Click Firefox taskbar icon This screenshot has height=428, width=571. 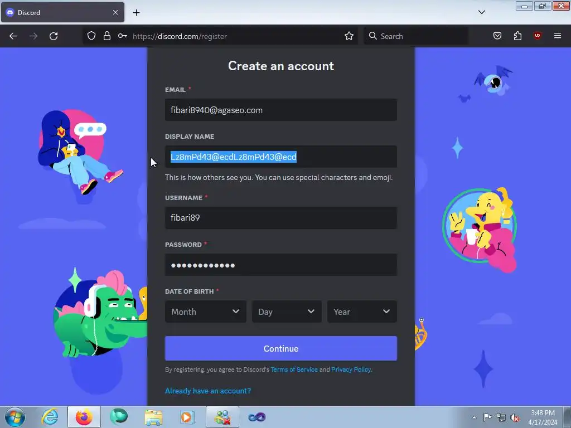pyautogui.click(x=84, y=417)
